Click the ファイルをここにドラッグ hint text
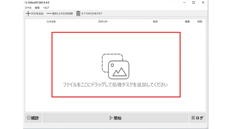Viewport: 236px width, 129px height. pyautogui.click(x=115, y=85)
